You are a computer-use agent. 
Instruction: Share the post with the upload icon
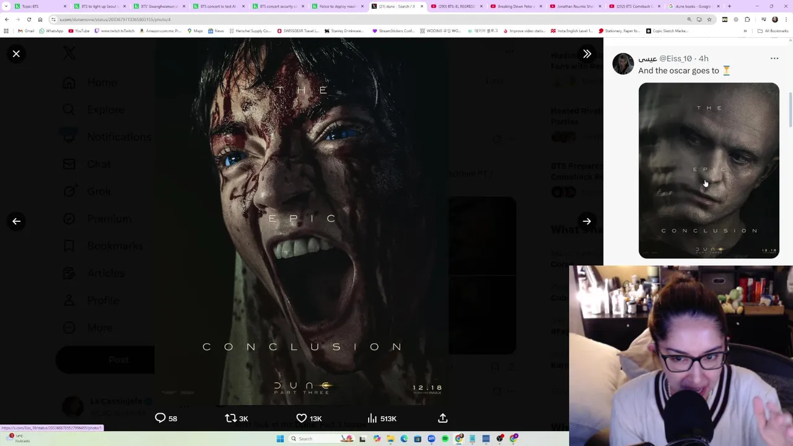[x=442, y=418]
